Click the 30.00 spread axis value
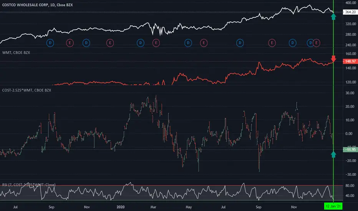358x211 pixels. (350, 93)
